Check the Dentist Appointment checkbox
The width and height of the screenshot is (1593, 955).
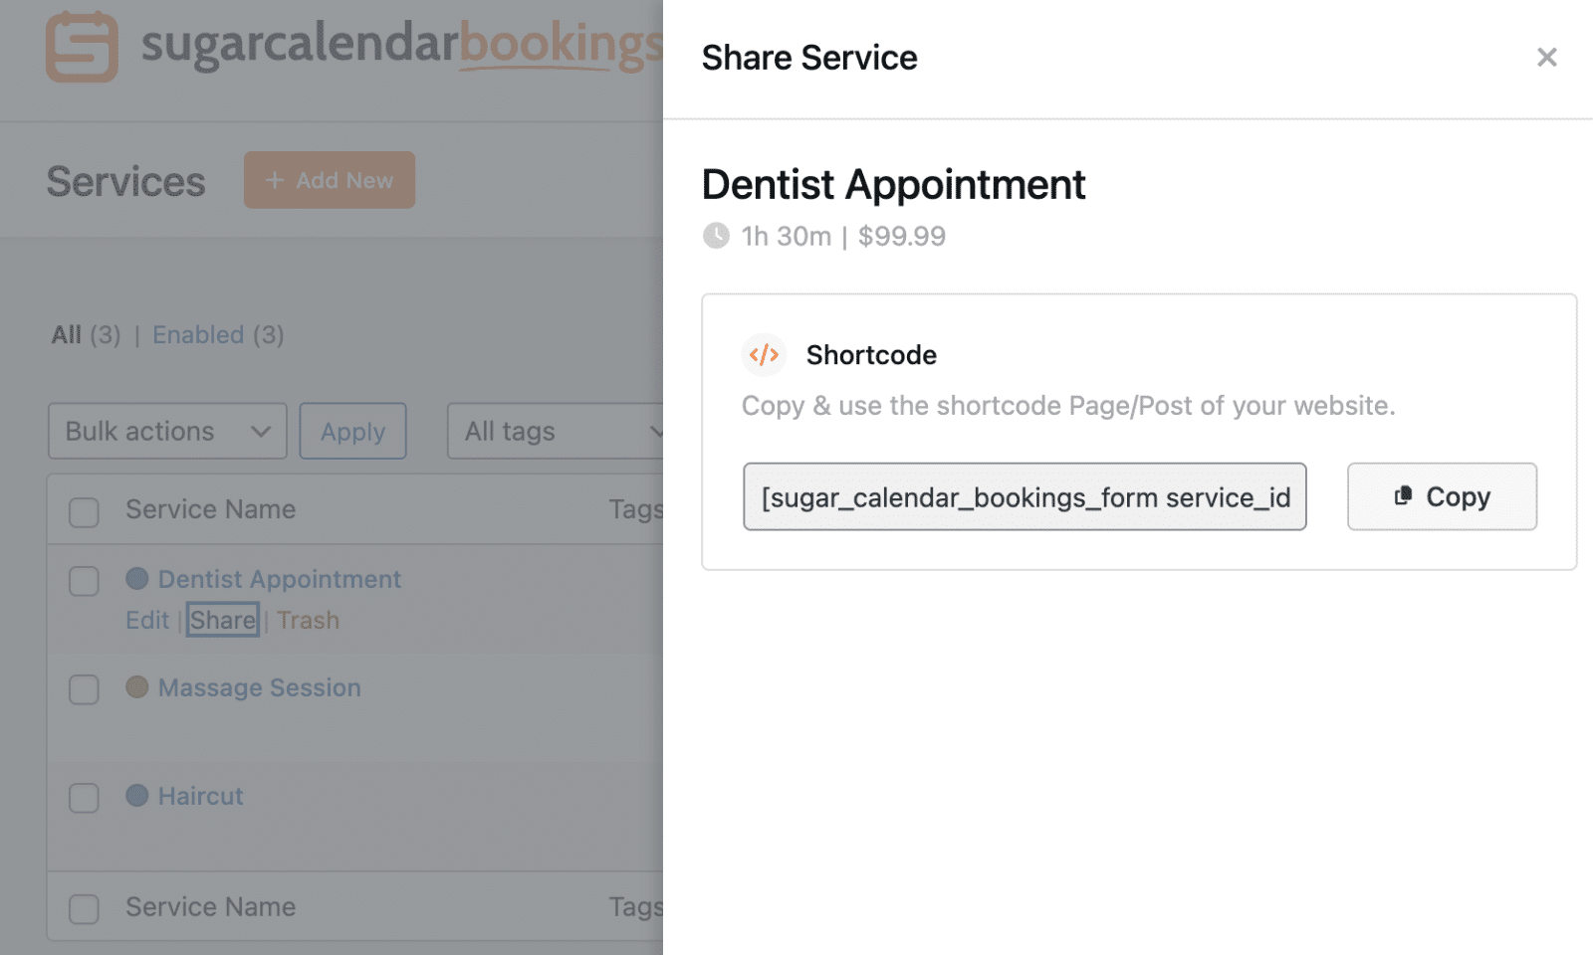(84, 581)
